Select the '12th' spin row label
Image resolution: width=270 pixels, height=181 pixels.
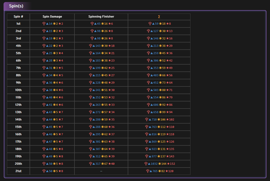[18, 105]
